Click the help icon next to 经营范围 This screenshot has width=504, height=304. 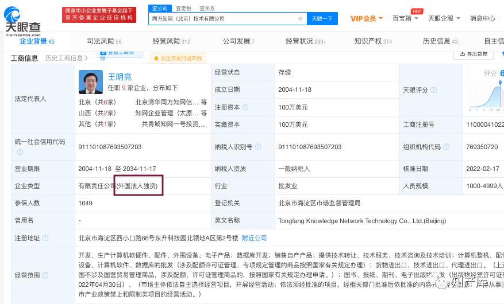click(45, 275)
